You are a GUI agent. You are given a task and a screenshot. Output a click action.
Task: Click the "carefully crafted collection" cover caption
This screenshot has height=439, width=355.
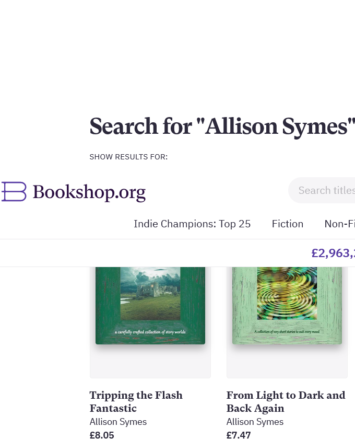pos(150,332)
